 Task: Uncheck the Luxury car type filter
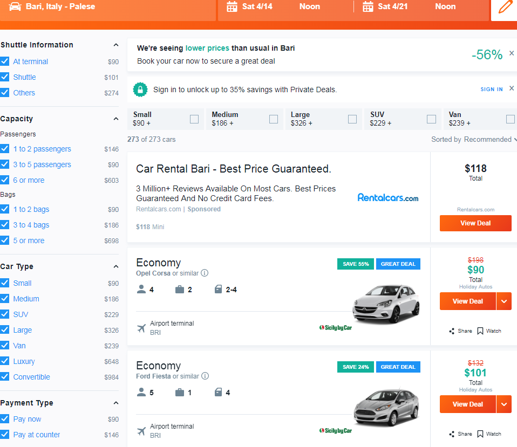5,361
